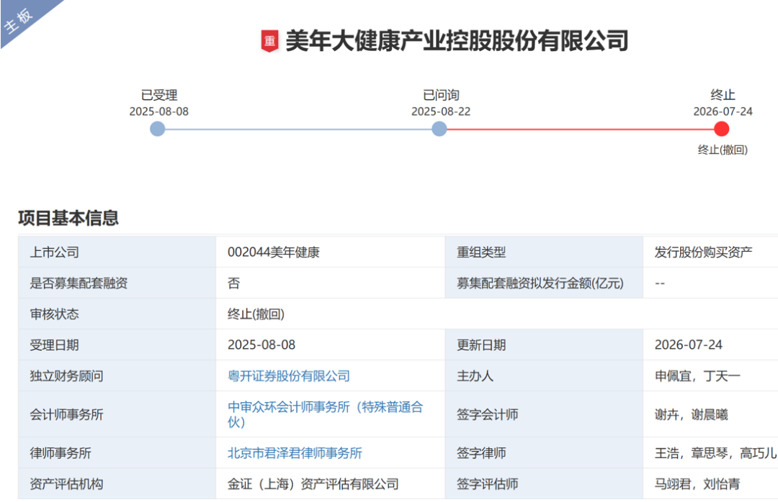Click the 已受理 stage label
Image resolution: width=778 pixels, height=502 pixels.
[158, 95]
